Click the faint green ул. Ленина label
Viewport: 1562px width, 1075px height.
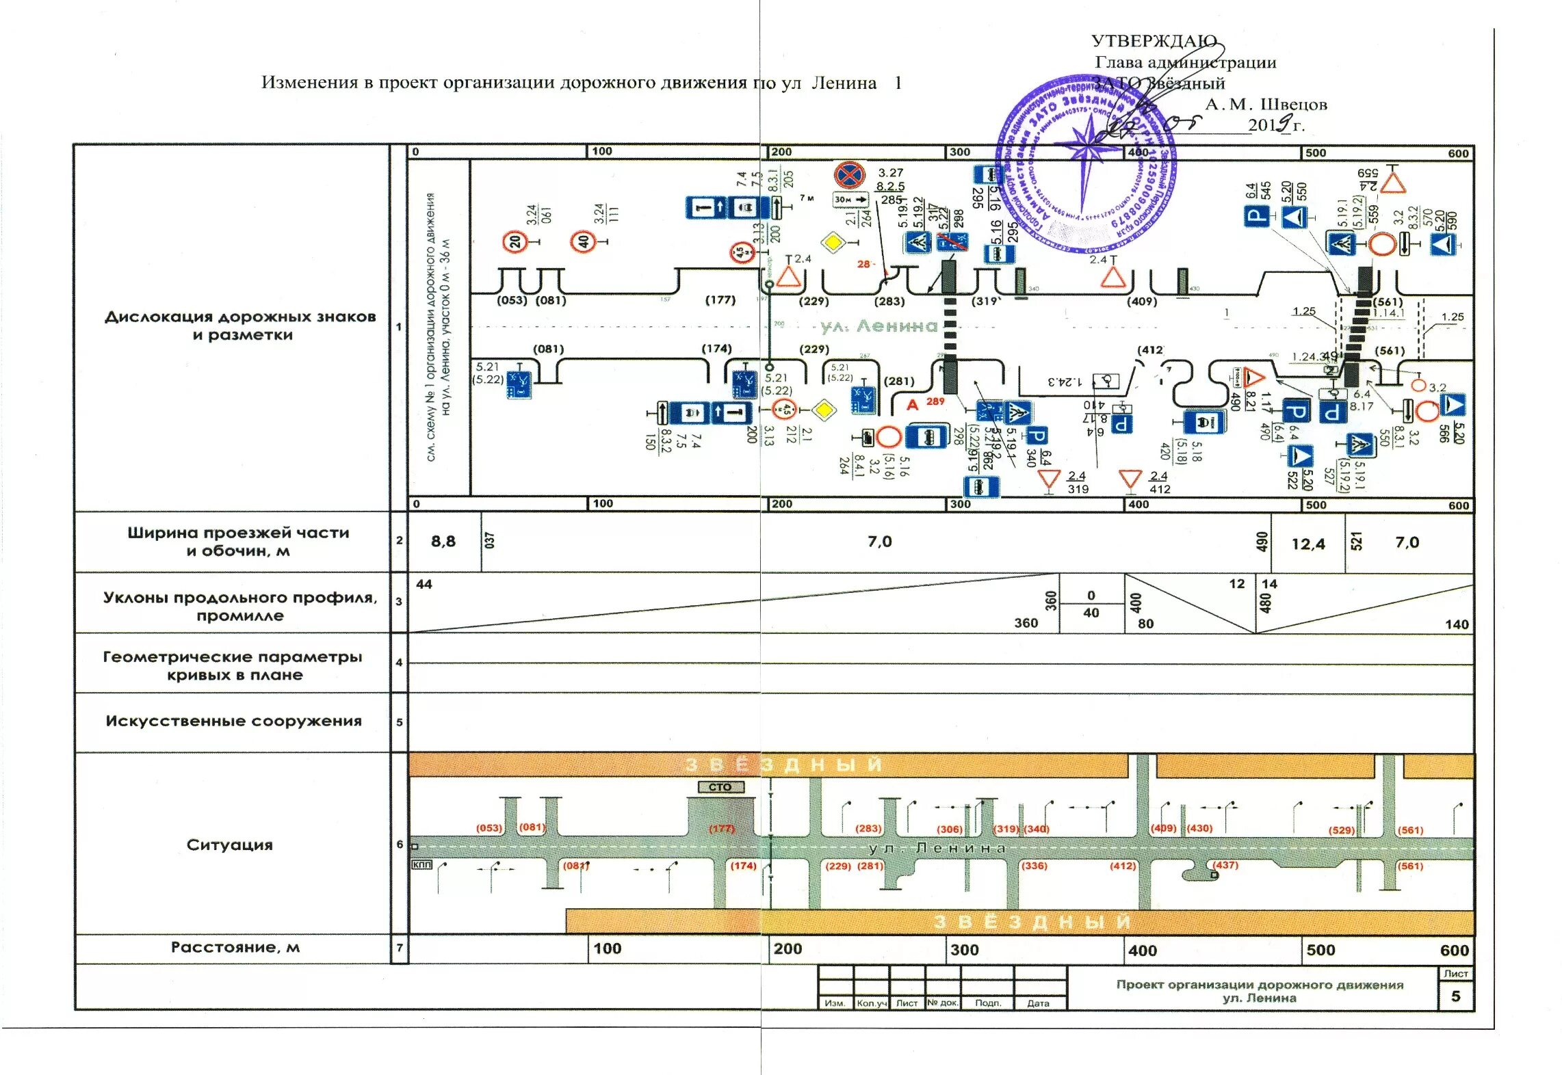[878, 326]
